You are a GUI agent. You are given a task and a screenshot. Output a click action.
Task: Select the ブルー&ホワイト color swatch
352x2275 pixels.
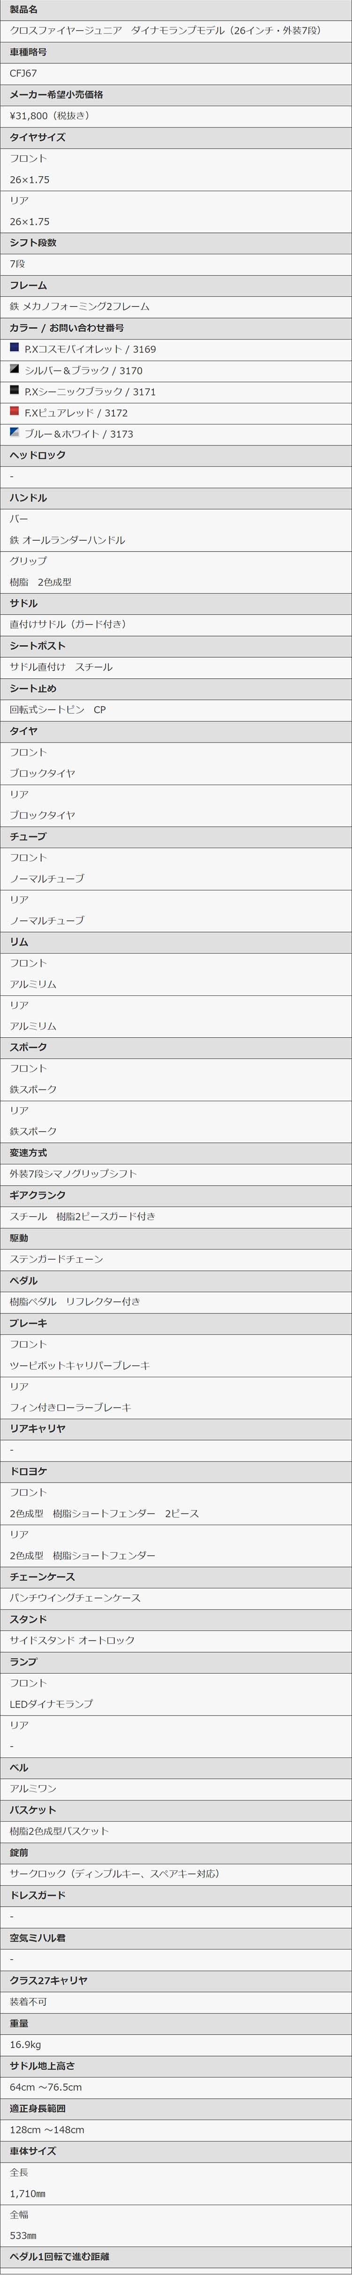pyautogui.click(x=14, y=433)
